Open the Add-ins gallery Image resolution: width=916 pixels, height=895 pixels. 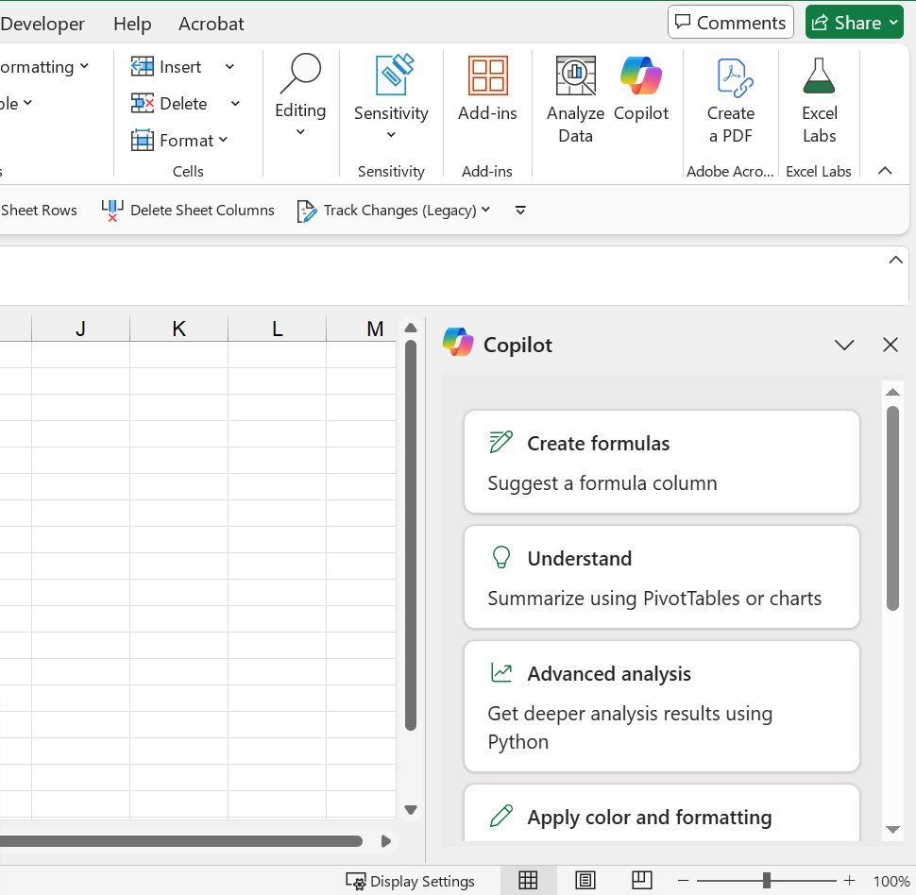[487, 89]
